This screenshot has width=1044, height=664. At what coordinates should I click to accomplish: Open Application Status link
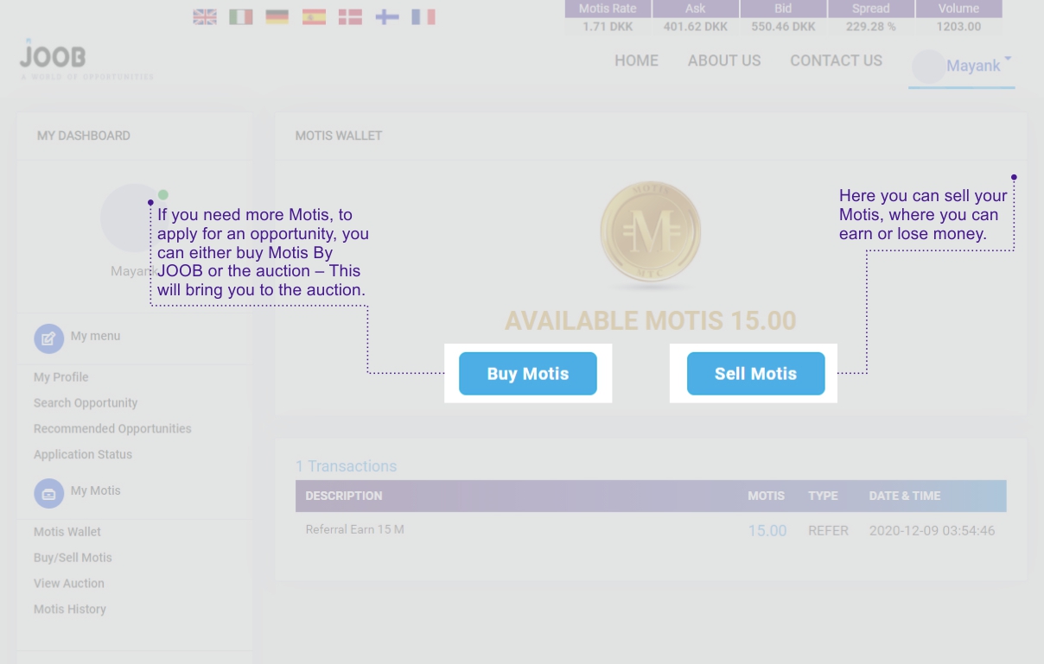point(83,455)
